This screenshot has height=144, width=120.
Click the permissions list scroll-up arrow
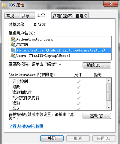tap(109, 81)
